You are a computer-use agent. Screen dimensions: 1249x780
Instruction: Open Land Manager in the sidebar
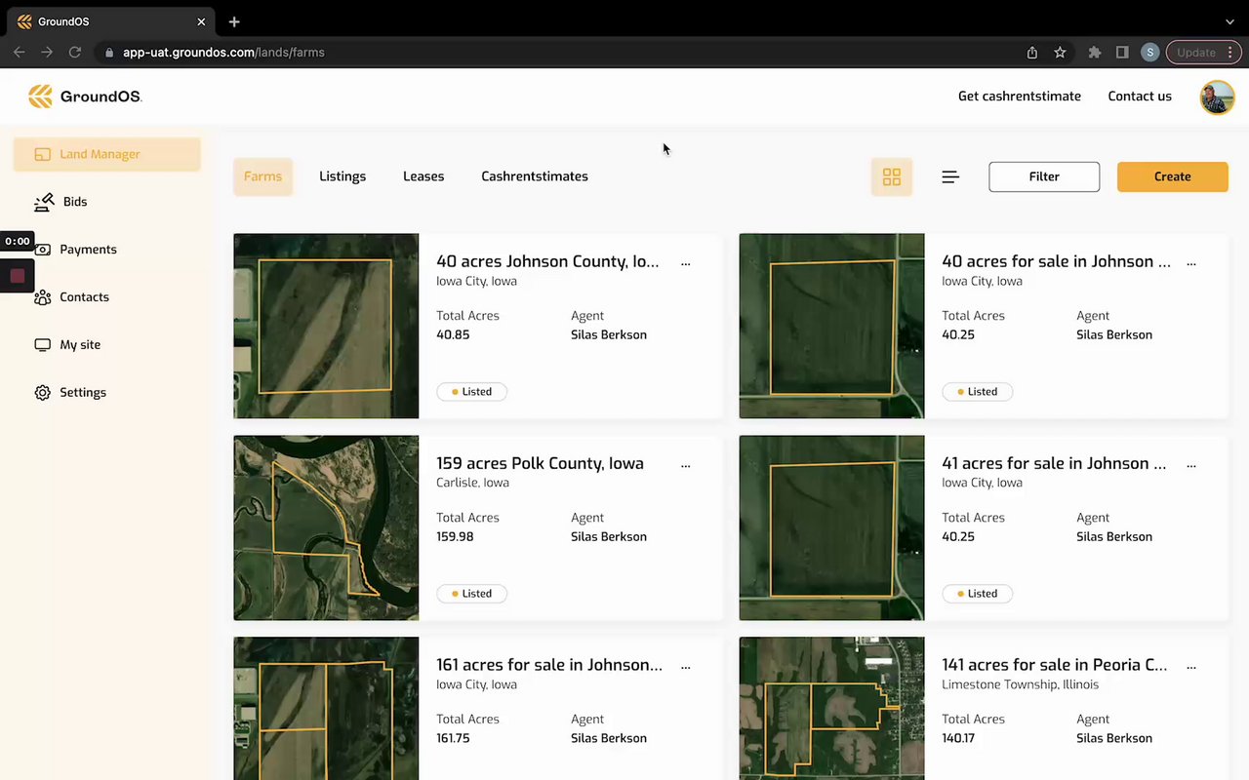click(x=106, y=154)
